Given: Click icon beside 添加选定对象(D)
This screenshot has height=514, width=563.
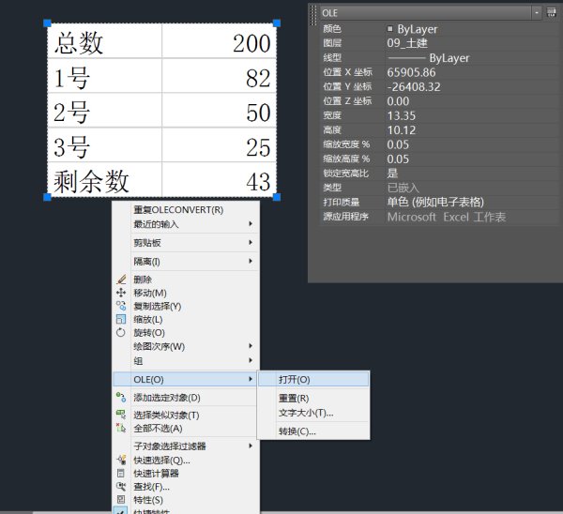Looking at the screenshot, I should (121, 398).
